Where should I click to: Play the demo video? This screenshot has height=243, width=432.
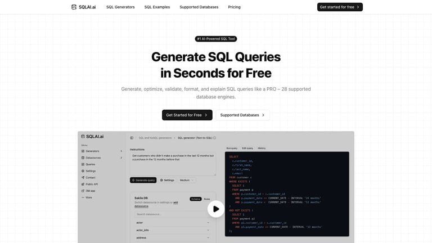point(216,209)
